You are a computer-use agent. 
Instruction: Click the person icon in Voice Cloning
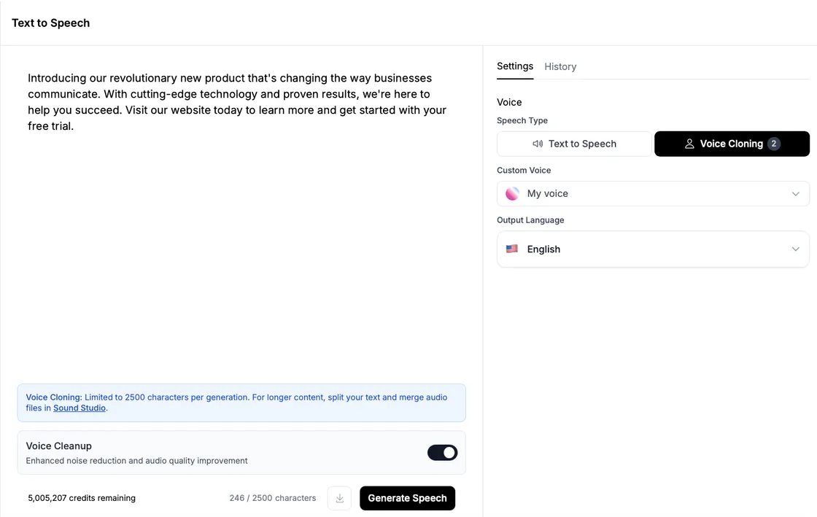point(689,144)
